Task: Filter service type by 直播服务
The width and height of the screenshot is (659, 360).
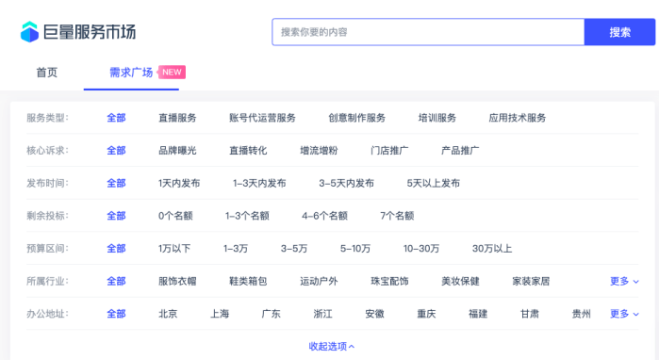Action: coord(177,118)
